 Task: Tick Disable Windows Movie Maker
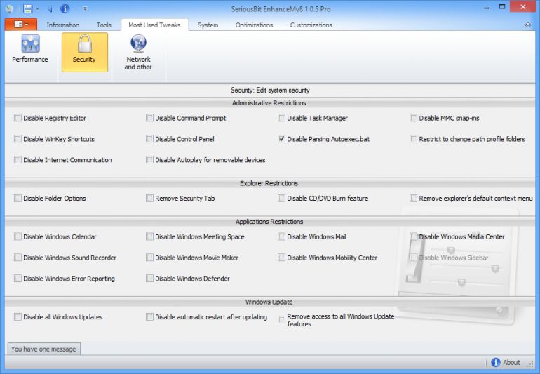[149, 258]
